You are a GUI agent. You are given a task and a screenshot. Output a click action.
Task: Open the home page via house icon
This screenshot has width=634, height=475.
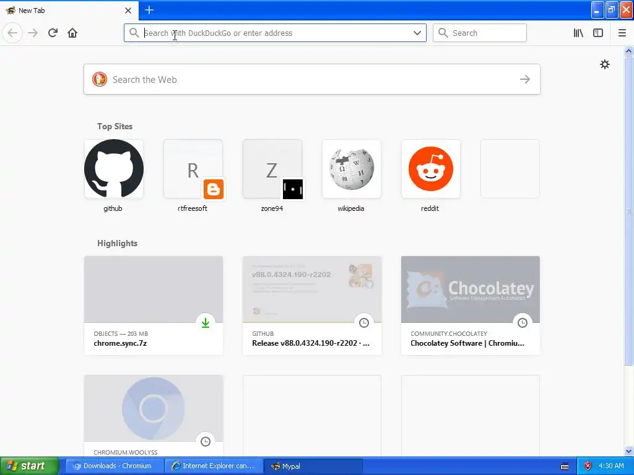coord(72,33)
